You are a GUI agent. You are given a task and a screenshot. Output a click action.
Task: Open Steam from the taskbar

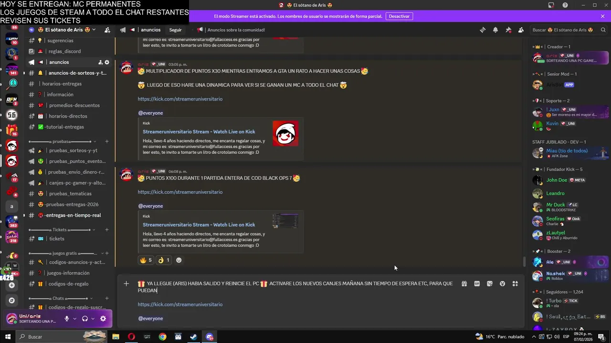pos(193,337)
